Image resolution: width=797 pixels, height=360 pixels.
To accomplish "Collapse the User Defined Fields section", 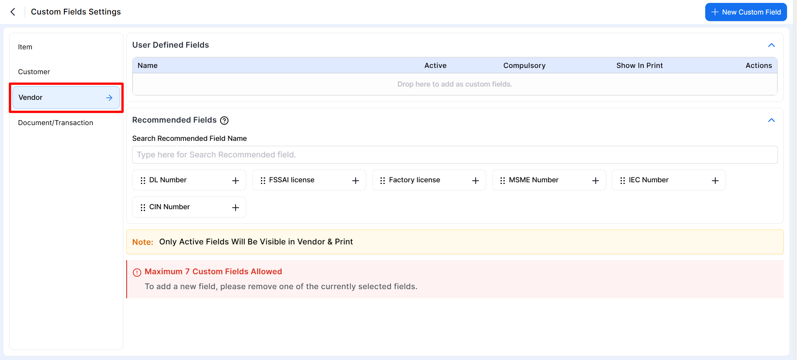I will (x=771, y=45).
